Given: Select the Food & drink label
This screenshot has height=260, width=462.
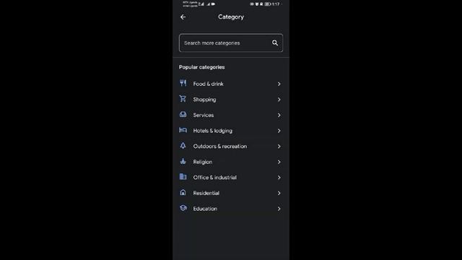Looking at the screenshot, I should (x=208, y=84).
